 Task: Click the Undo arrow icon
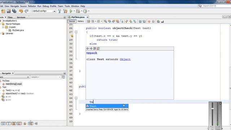click(x=21, y=11)
